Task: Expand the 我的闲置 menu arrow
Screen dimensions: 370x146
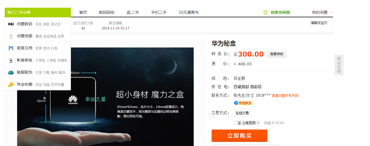Action: coord(331,13)
